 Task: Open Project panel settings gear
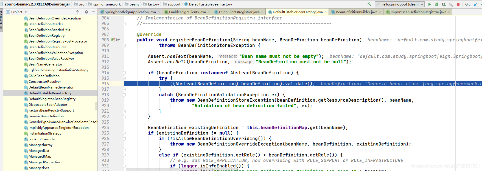86,12
